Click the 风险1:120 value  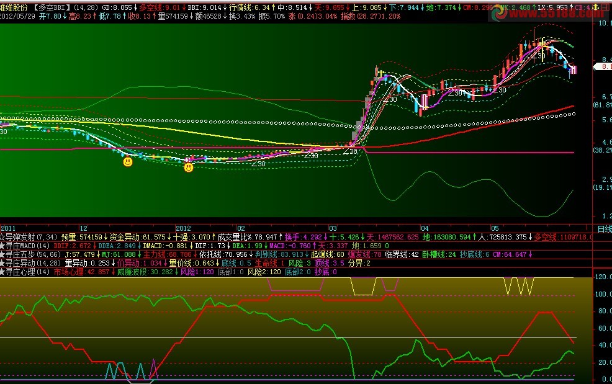click(x=197, y=272)
